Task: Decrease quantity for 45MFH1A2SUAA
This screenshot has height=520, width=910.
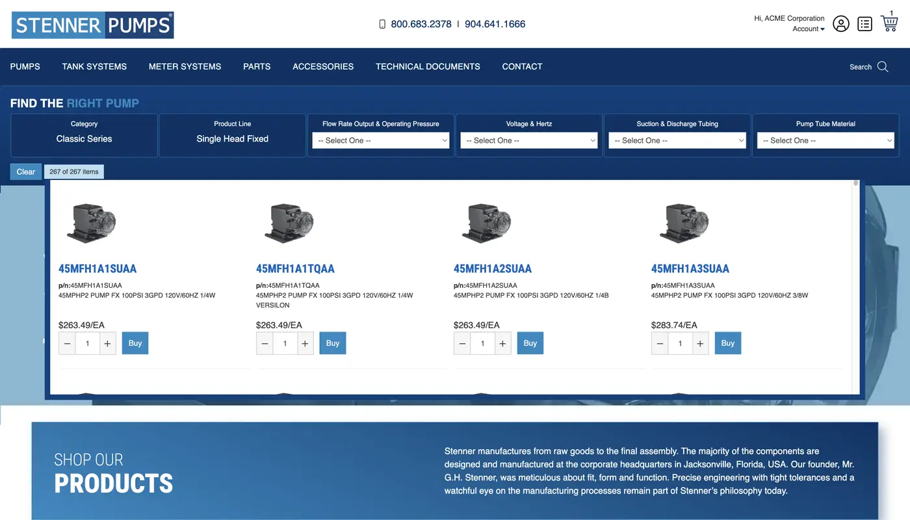Action: click(x=463, y=343)
